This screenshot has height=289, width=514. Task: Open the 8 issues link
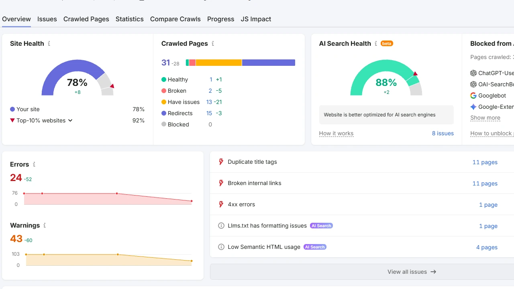point(443,133)
